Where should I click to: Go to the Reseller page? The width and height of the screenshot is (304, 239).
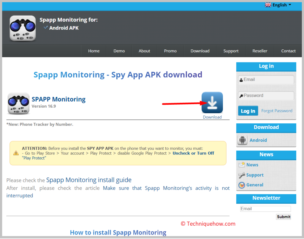click(x=260, y=51)
